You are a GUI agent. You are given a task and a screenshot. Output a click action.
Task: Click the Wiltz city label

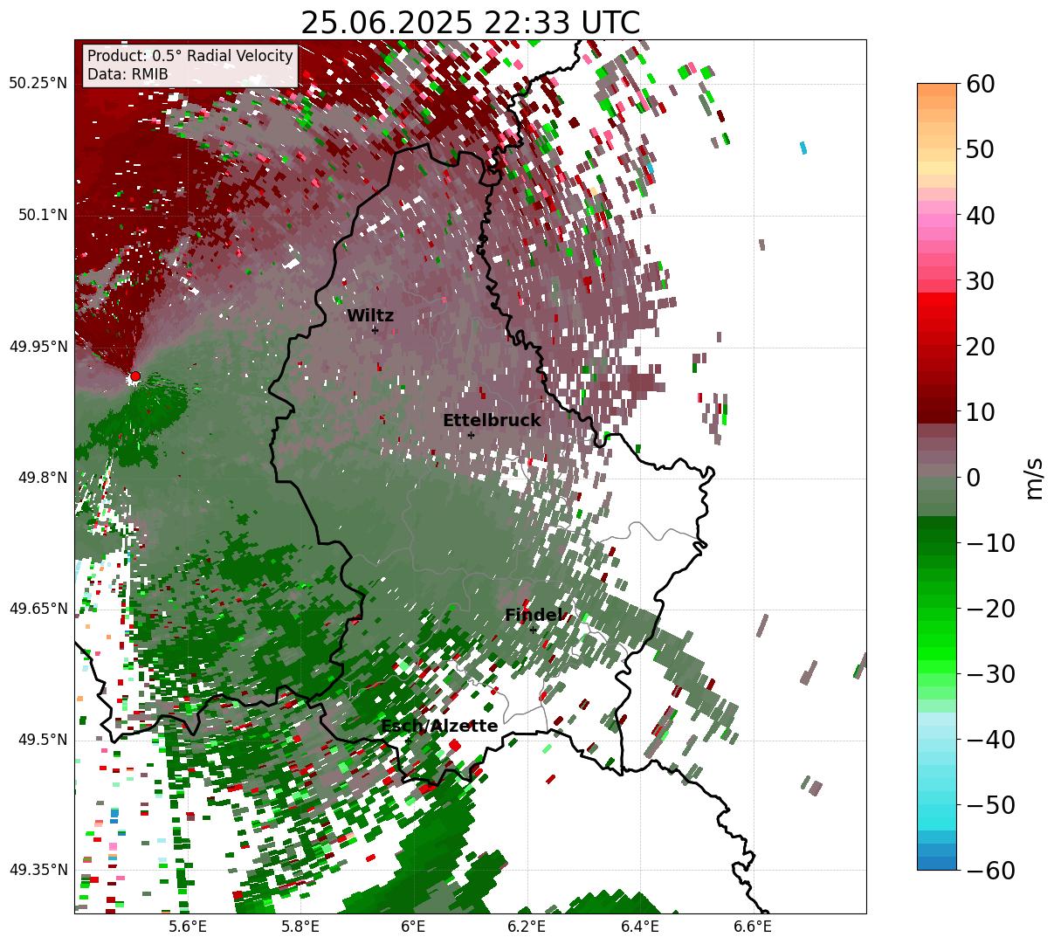(370, 316)
